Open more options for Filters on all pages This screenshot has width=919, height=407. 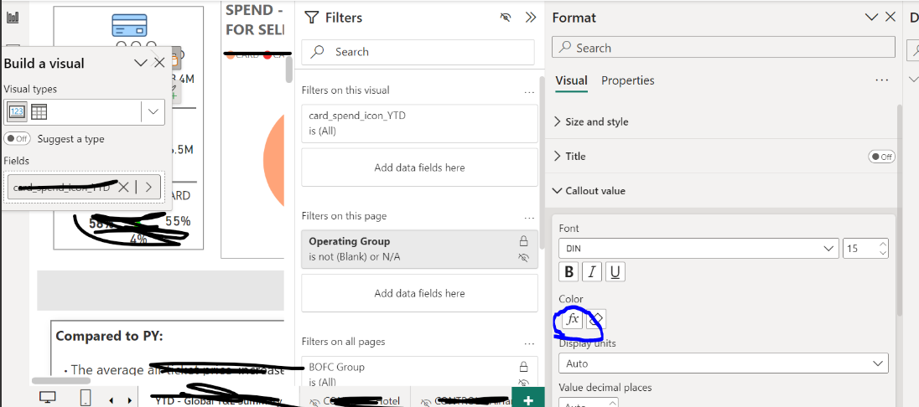pyautogui.click(x=529, y=343)
